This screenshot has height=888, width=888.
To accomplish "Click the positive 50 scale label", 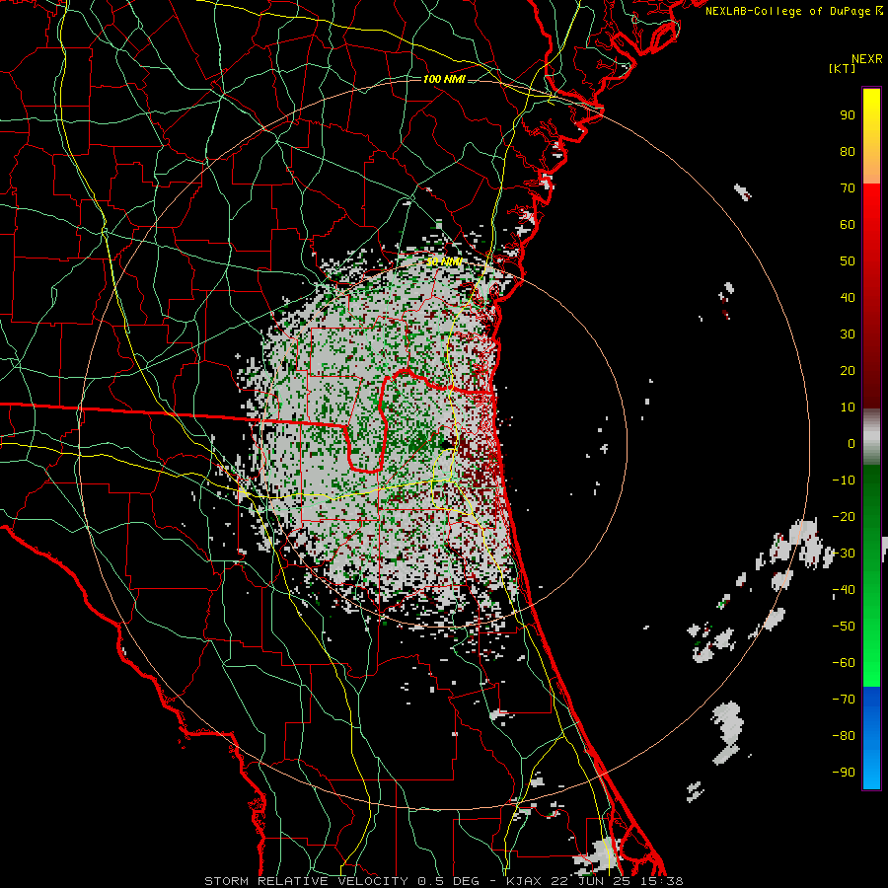I will (848, 261).
